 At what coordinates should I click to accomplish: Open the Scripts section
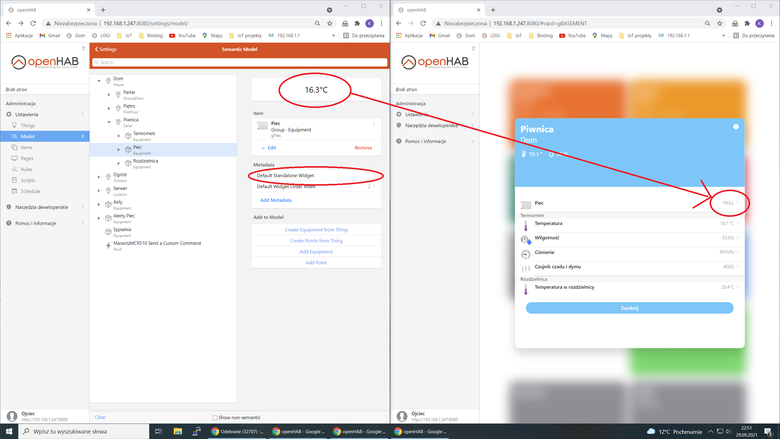click(27, 180)
